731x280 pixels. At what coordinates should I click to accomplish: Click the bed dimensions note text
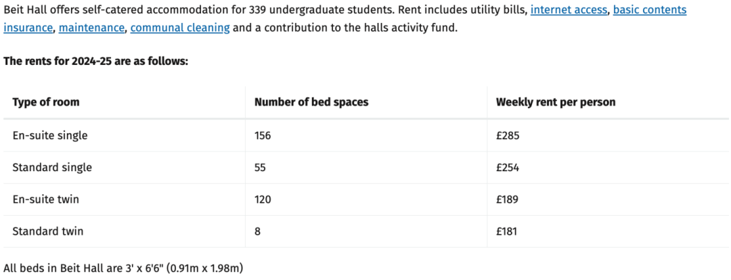[124, 268]
